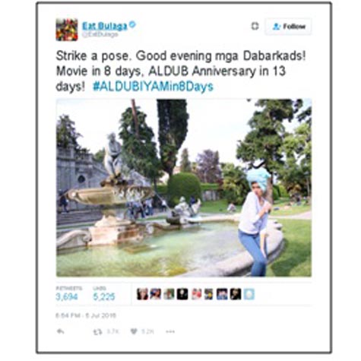Click the fourth black liker avatar
Viewport: 361px width, 361px height.
(x=182, y=294)
